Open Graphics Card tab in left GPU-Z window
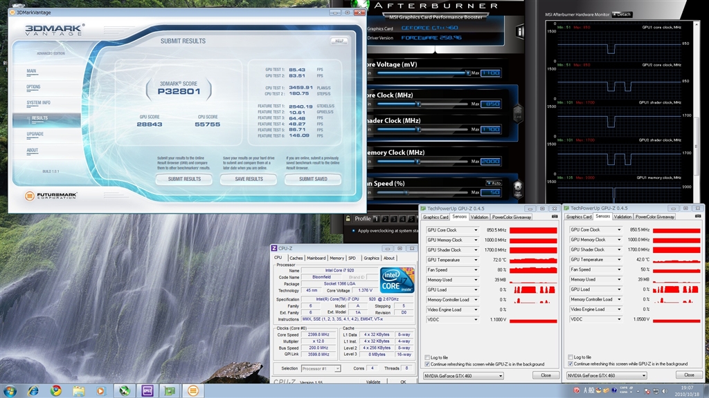The height and width of the screenshot is (398, 709). point(436,217)
